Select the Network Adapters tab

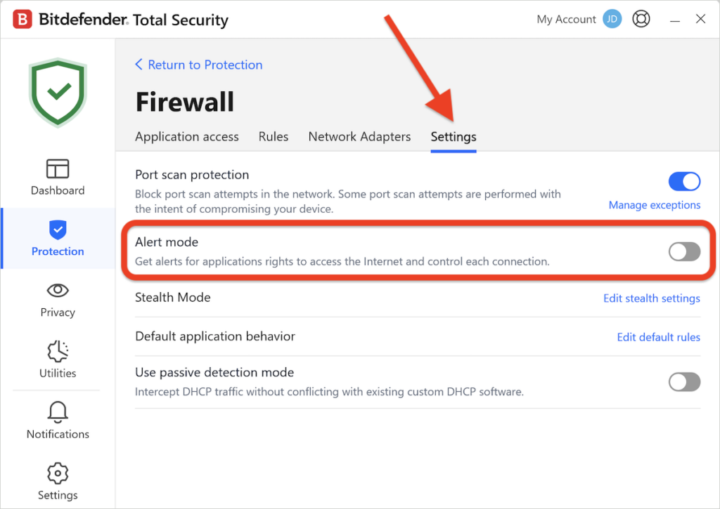(x=359, y=137)
